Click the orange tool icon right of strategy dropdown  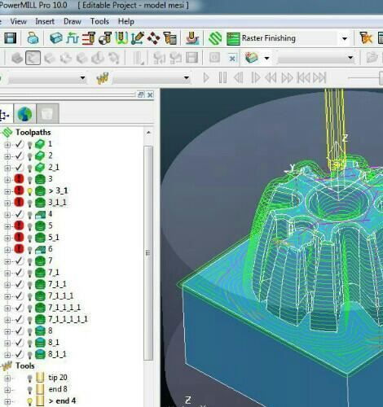366,38
